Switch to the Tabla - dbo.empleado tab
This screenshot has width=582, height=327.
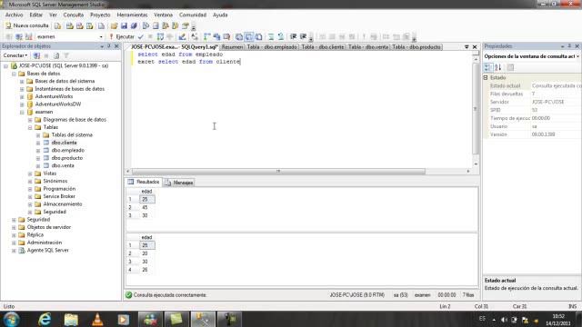pyautogui.click(x=272, y=47)
